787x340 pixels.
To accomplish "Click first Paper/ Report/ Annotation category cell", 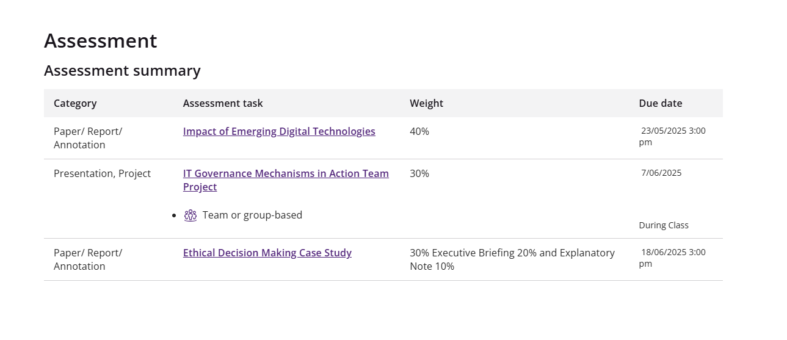I will point(88,138).
